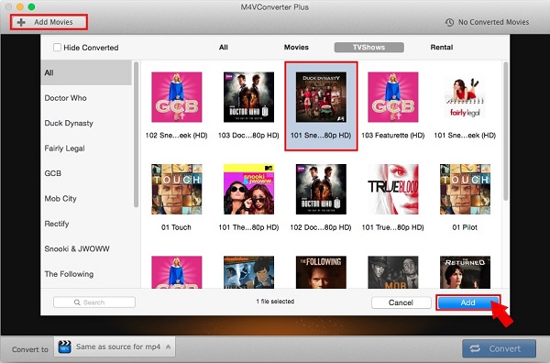Select The Returned poster thumbnail in bottom row
This screenshot has height=363, width=550.
coord(465,272)
